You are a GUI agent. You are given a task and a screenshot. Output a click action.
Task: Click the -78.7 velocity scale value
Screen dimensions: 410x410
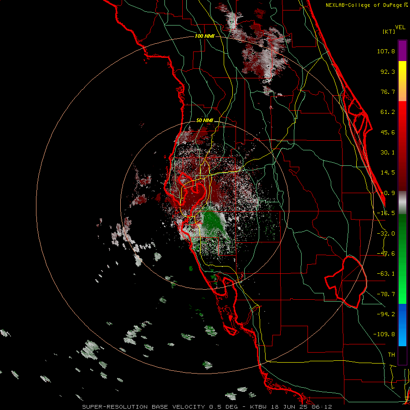pyautogui.click(x=386, y=294)
